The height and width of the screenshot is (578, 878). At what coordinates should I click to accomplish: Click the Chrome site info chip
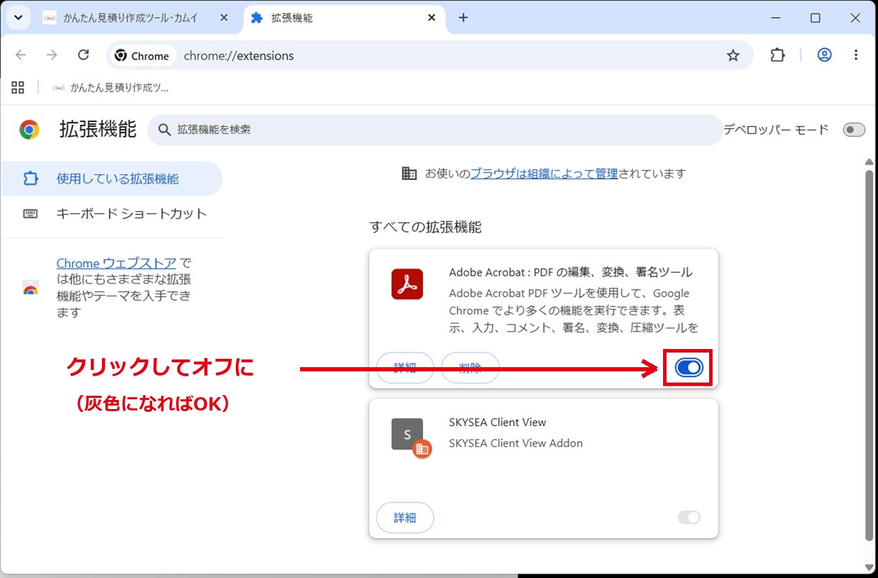[142, 56]
